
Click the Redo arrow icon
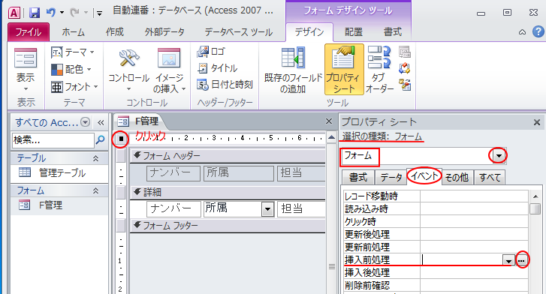(x=74, y=13)
